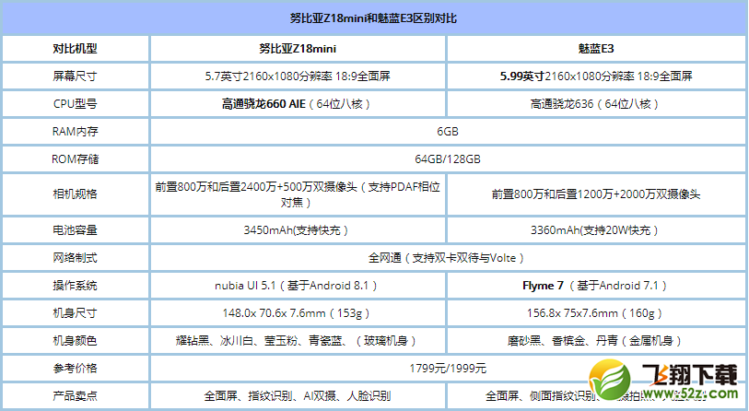Image resolution: width=749 pixels, height=411 pixels.
Task: Click the 1799元/1999元 price cell
Action: click(x=448, y=369)
